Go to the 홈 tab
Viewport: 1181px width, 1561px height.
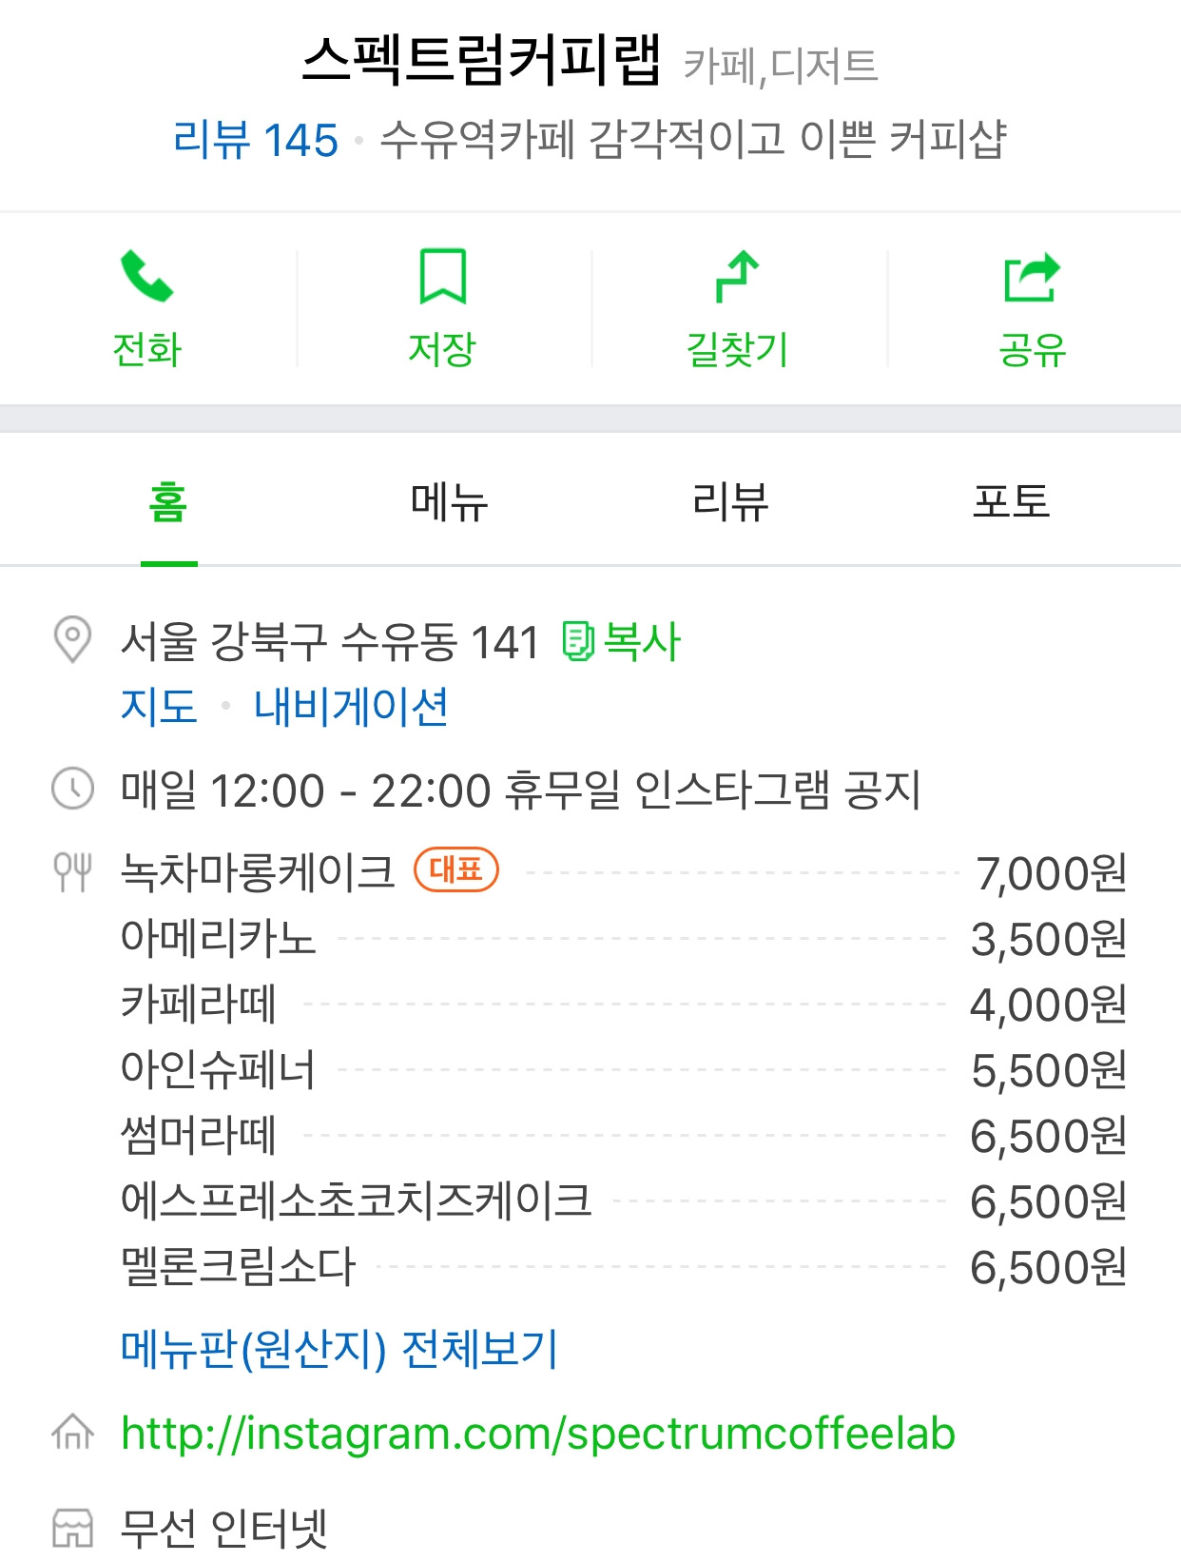point(168,501)
